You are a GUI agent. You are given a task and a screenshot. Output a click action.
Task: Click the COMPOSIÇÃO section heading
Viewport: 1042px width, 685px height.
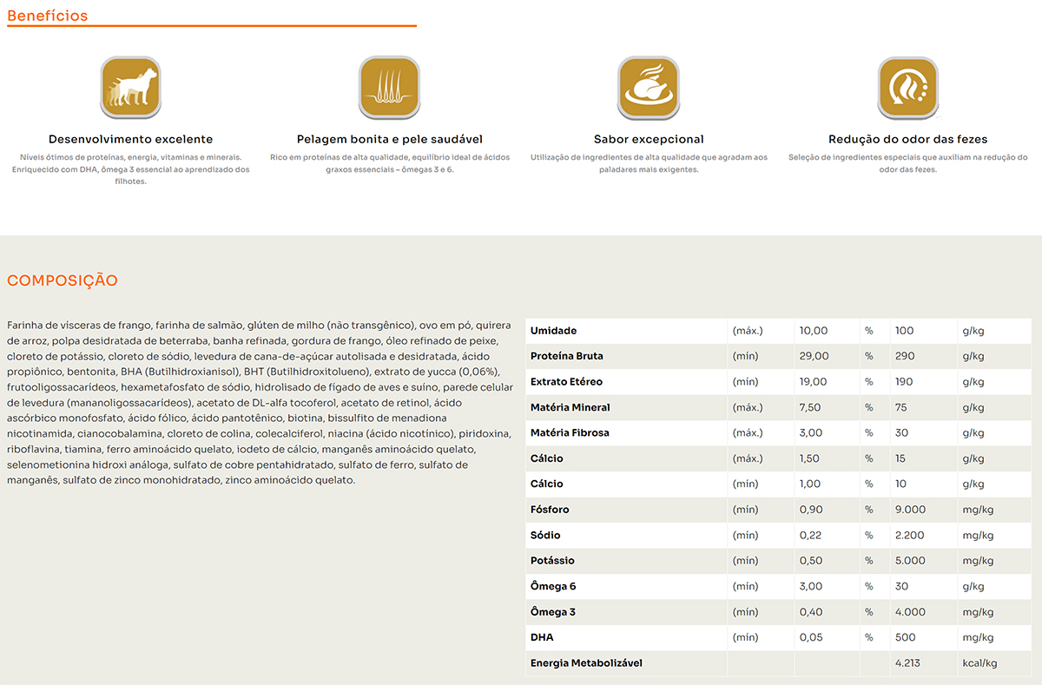pyautogui.click(x=63, y=280)
